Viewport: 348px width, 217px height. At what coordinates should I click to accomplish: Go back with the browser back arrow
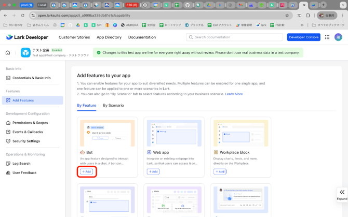point(5,16)
